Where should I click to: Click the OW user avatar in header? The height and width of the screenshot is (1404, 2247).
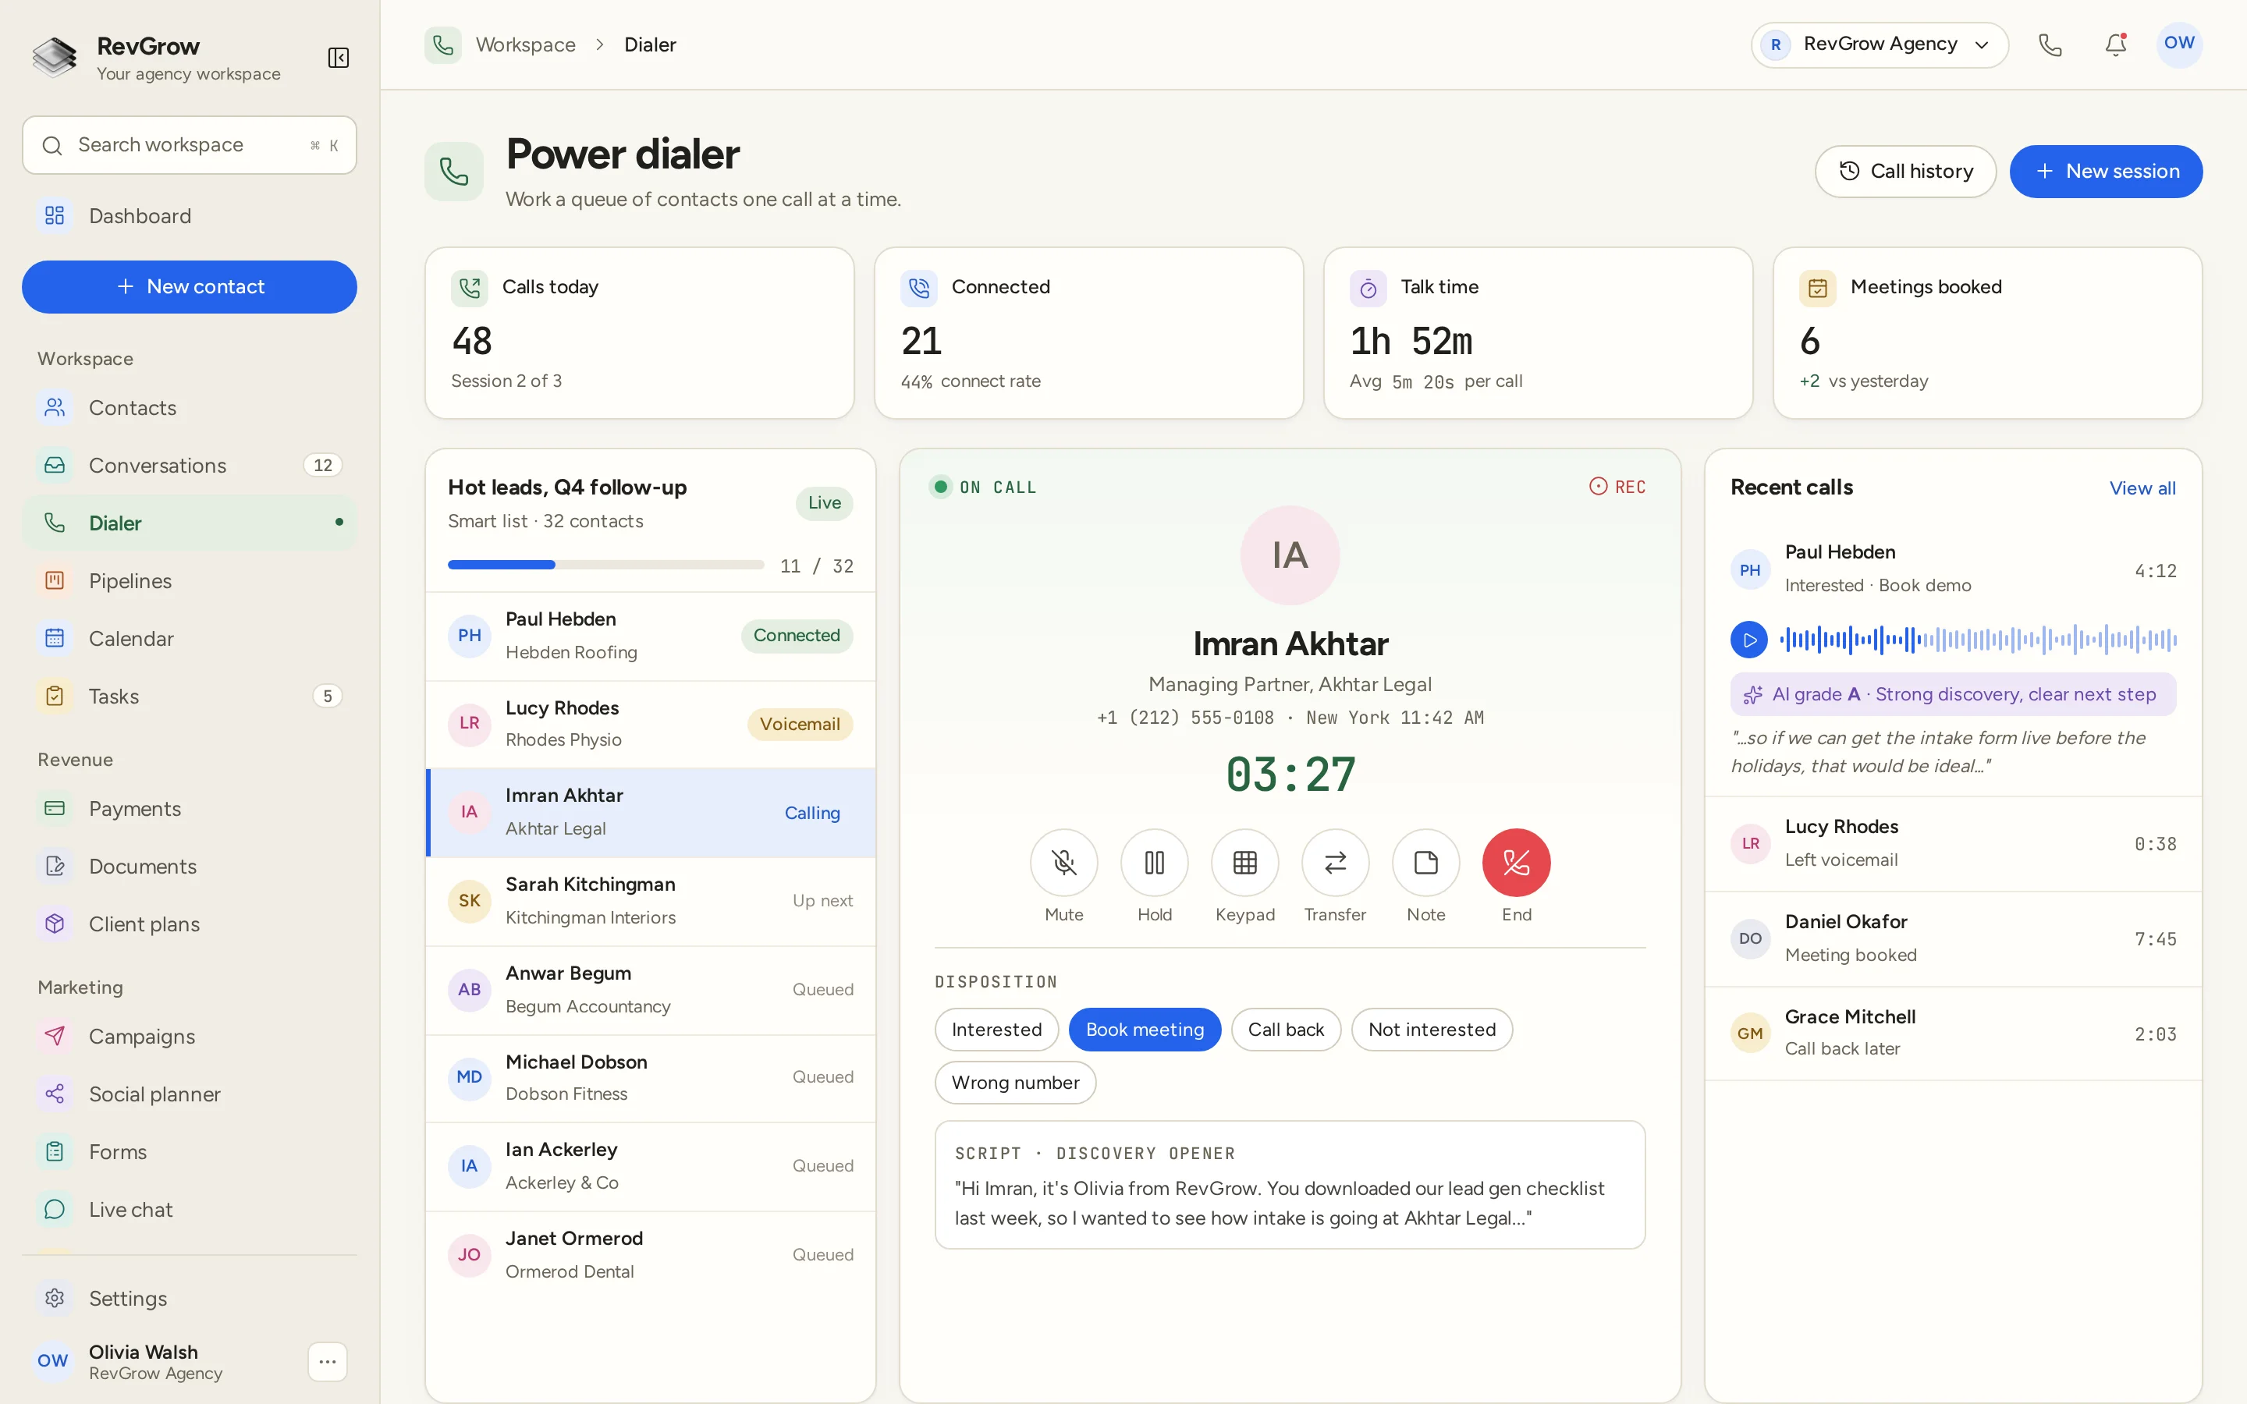click(2178, 44)
